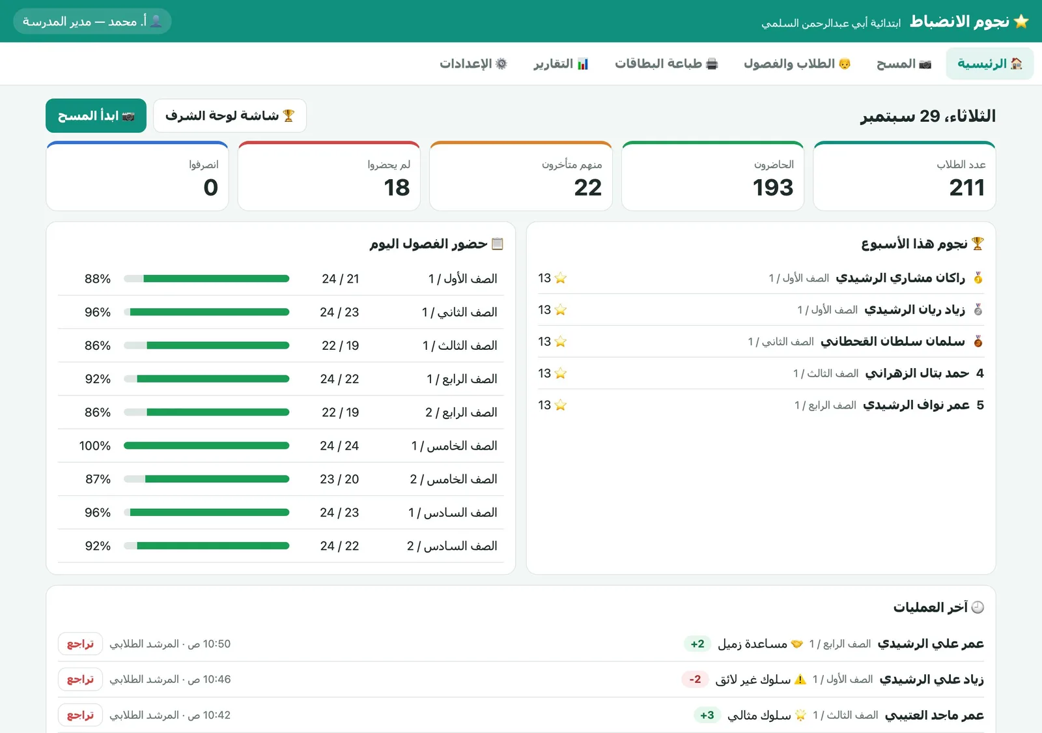Go to the المسح scan tab
1042x733 pixels.
(904, 63)
